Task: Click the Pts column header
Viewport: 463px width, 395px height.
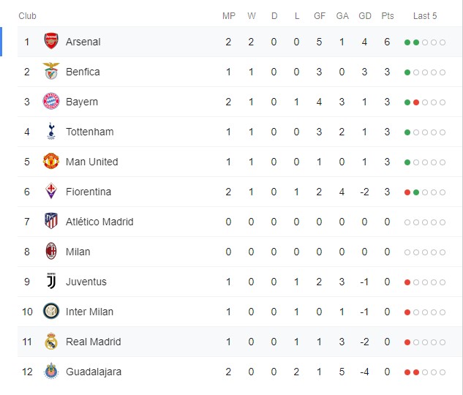Action: (x=388, y=16)
